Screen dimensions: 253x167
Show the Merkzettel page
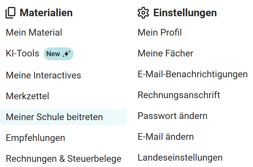[x=27, y=96]
